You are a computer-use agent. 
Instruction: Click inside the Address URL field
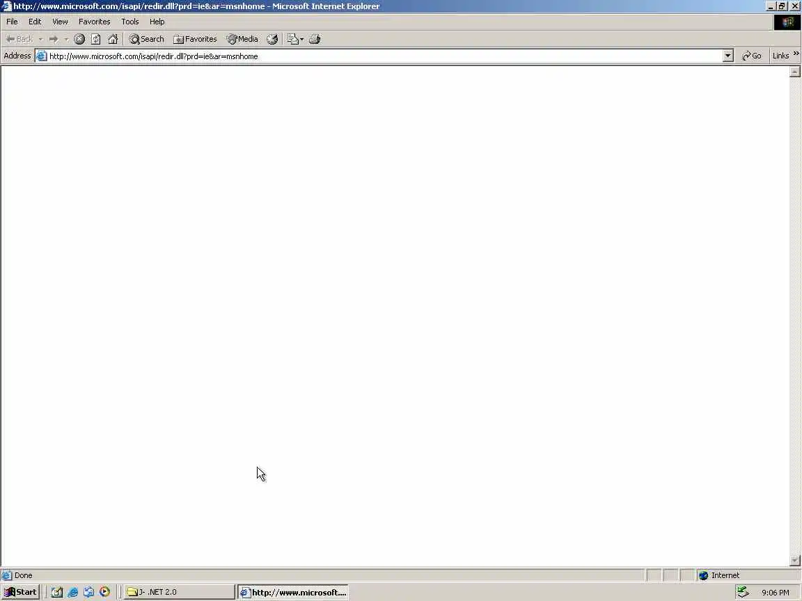pyautogui.click(x=385, y=56)
